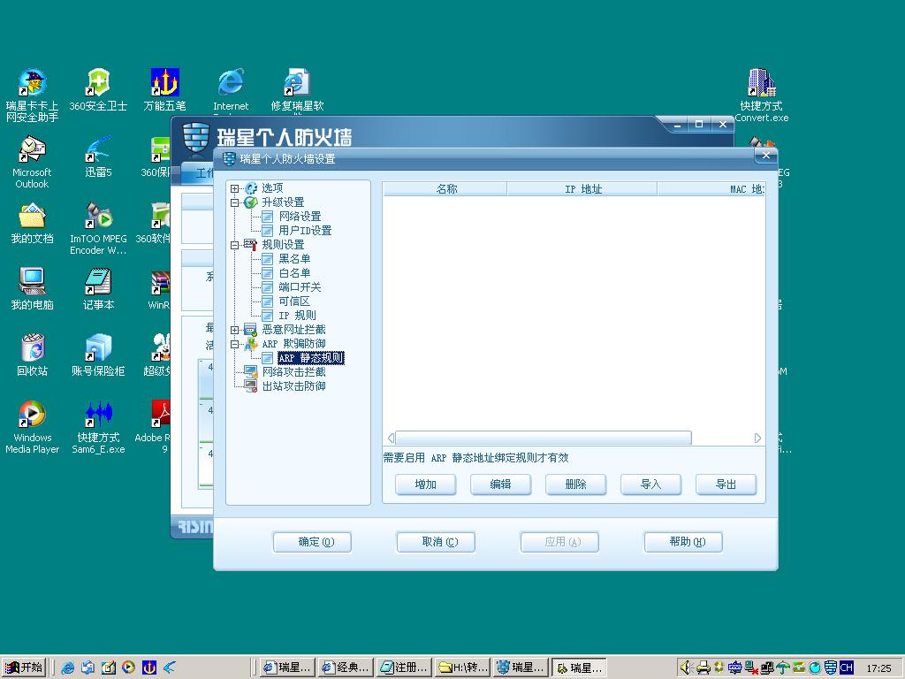
Task: Open the 黑名单 rule page
Action: click(x=294, y=259)
